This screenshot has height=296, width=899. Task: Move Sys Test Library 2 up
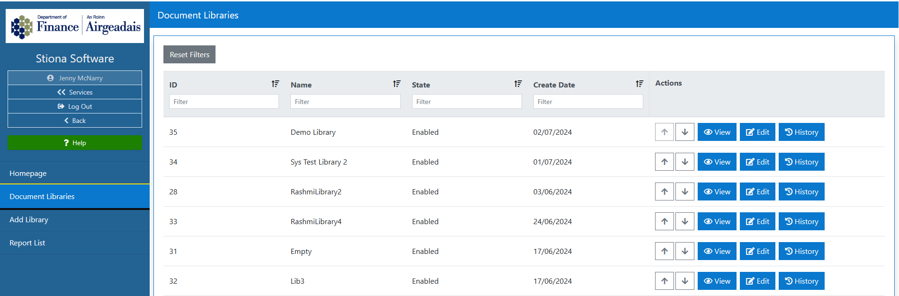[x=665, y=162]
